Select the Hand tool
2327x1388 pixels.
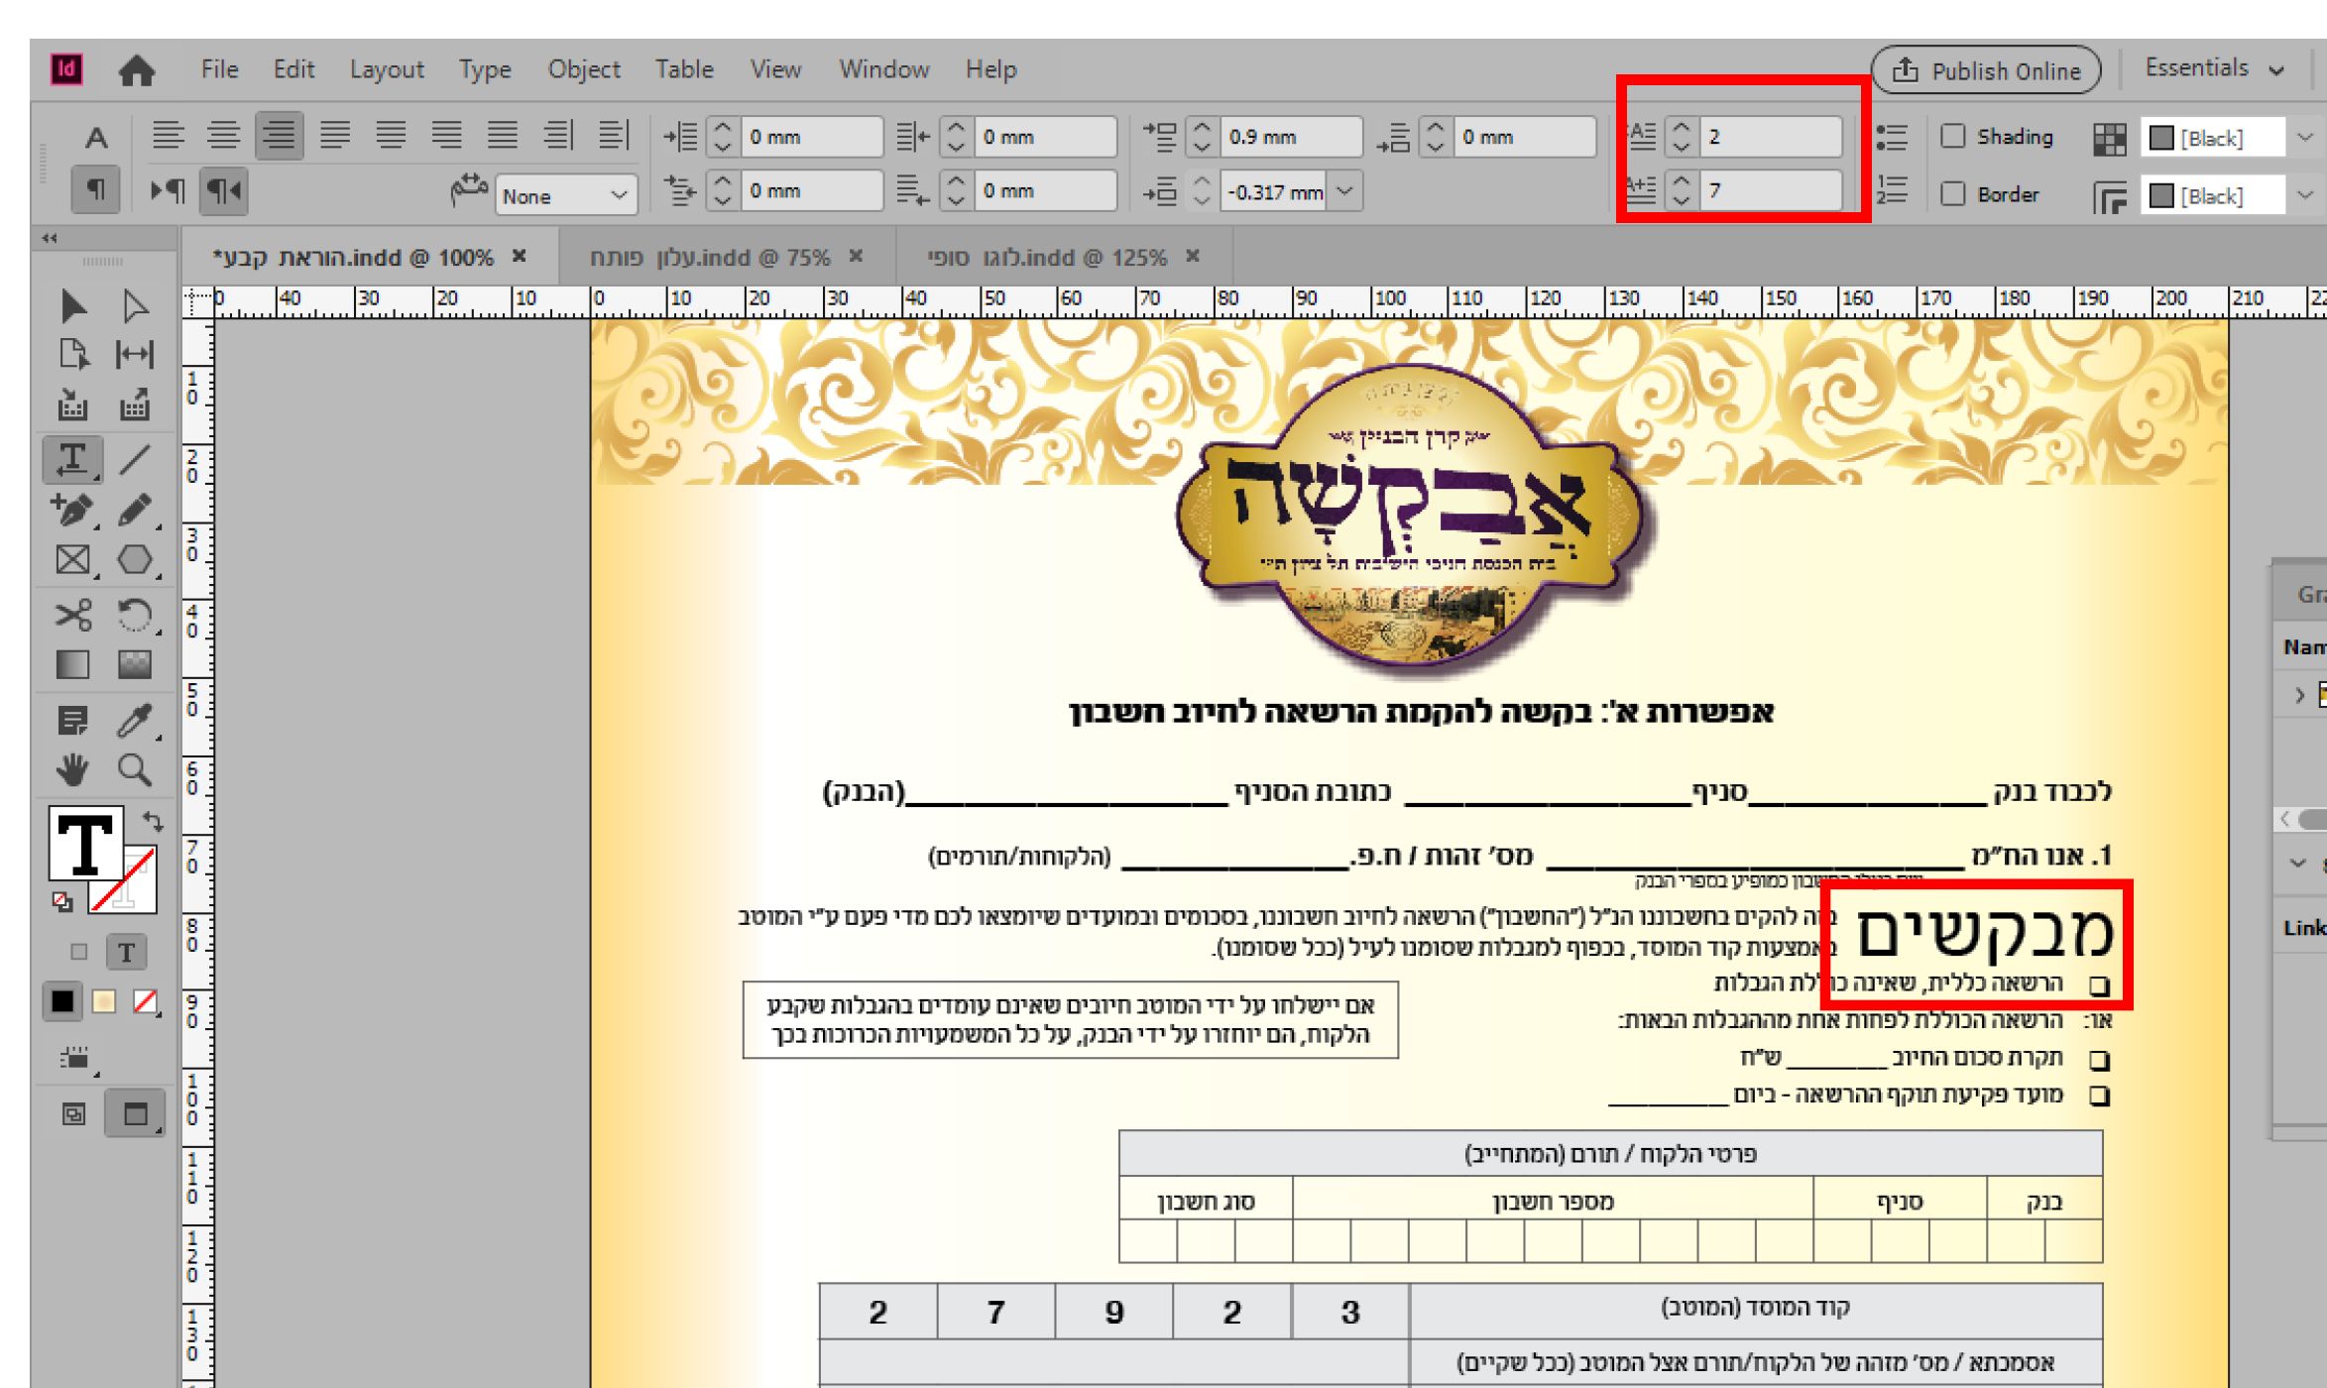(72, 769)
